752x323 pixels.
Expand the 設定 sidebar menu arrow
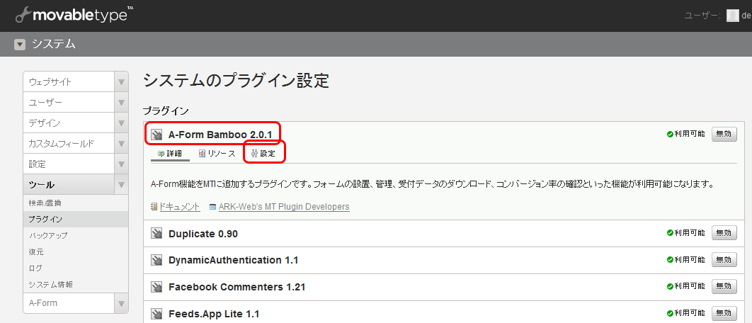pos(121,164)
